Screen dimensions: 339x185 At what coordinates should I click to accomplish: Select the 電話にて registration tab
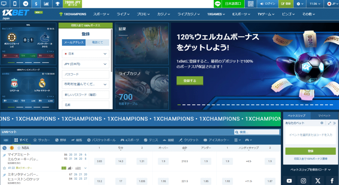coord(98,43)
